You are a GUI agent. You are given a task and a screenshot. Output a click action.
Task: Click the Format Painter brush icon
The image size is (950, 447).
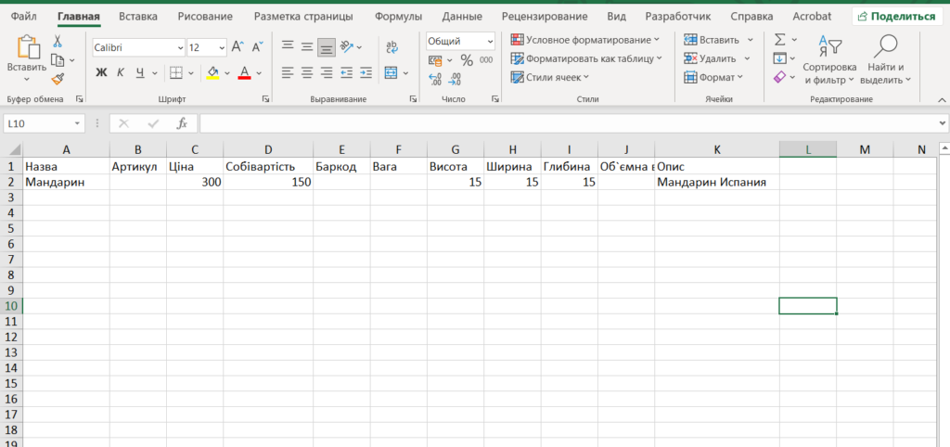point(58,79)
